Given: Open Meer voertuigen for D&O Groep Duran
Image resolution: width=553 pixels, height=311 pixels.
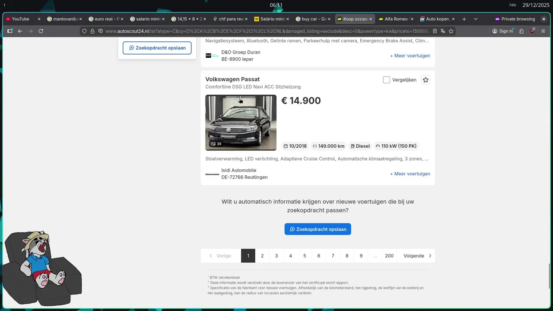Looking at the screenshot, I should pyautogui.click(x=410, y=56).
